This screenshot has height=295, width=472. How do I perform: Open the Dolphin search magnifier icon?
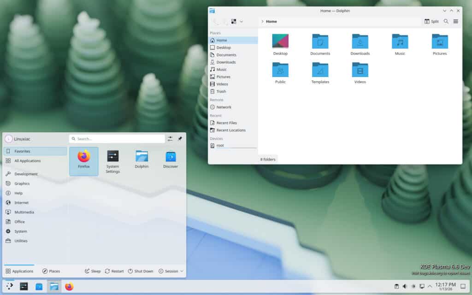point(445,21)
